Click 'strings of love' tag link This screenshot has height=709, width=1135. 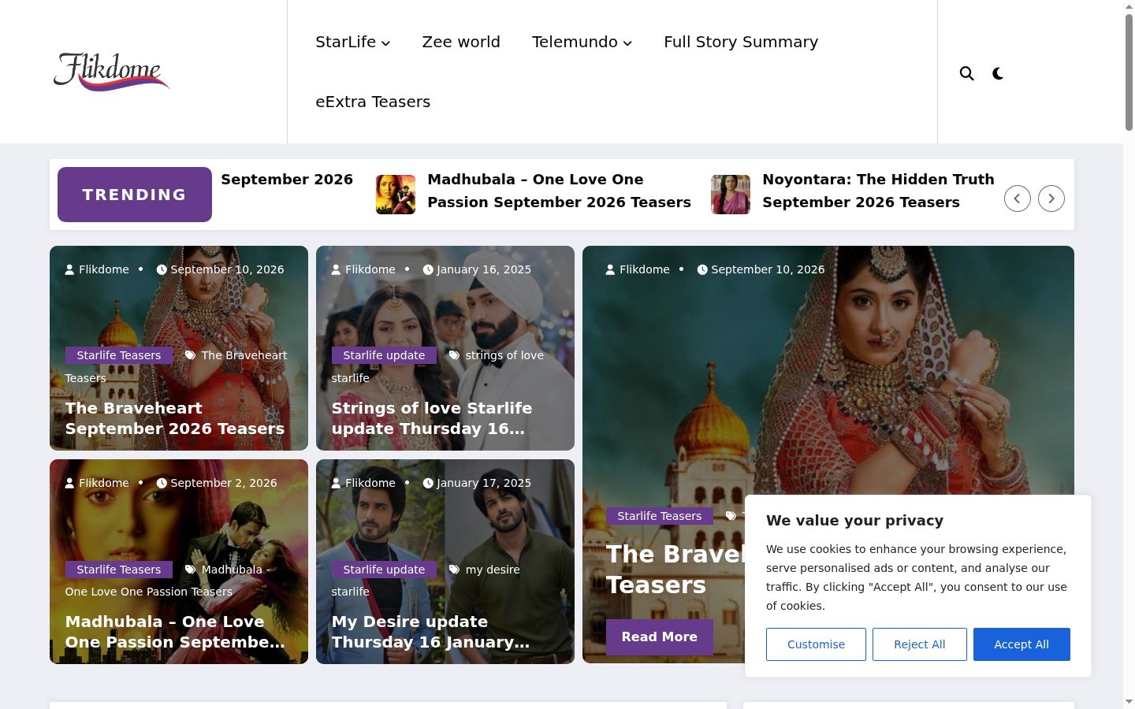point(504,355)
